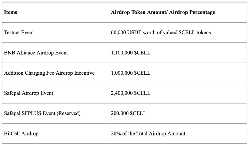Click the "BNB Alliance Airdrop Event" cell
This screenshot has height=145, width=249.
tap(56, 53)
